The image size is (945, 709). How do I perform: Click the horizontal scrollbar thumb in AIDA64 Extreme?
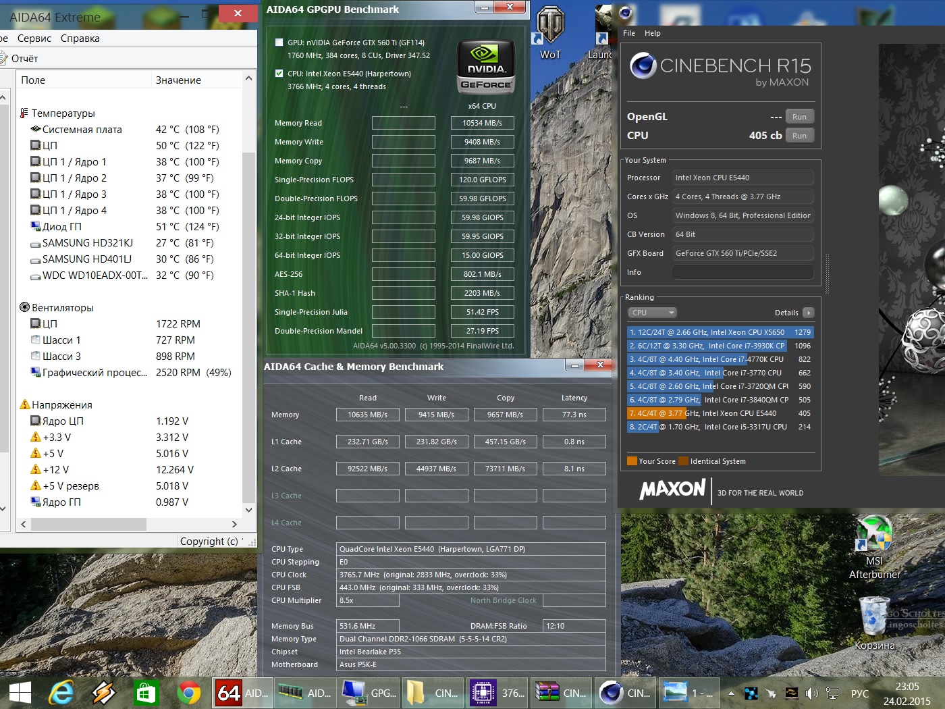pos(88,524)
